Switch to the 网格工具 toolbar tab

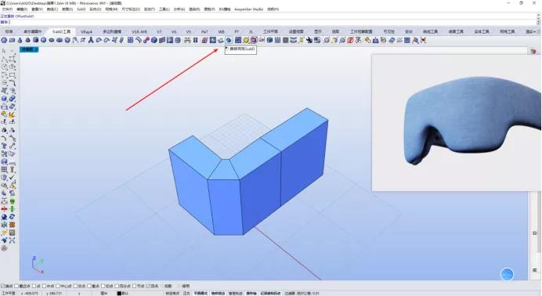[507, 31]
